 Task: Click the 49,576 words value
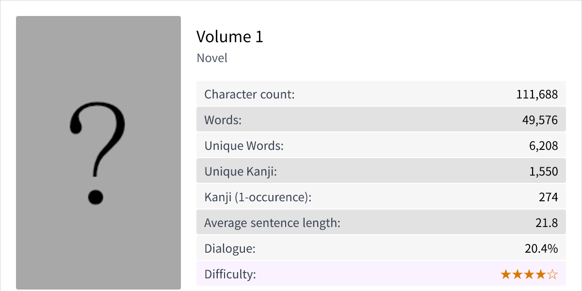click(x=540, y=120)
